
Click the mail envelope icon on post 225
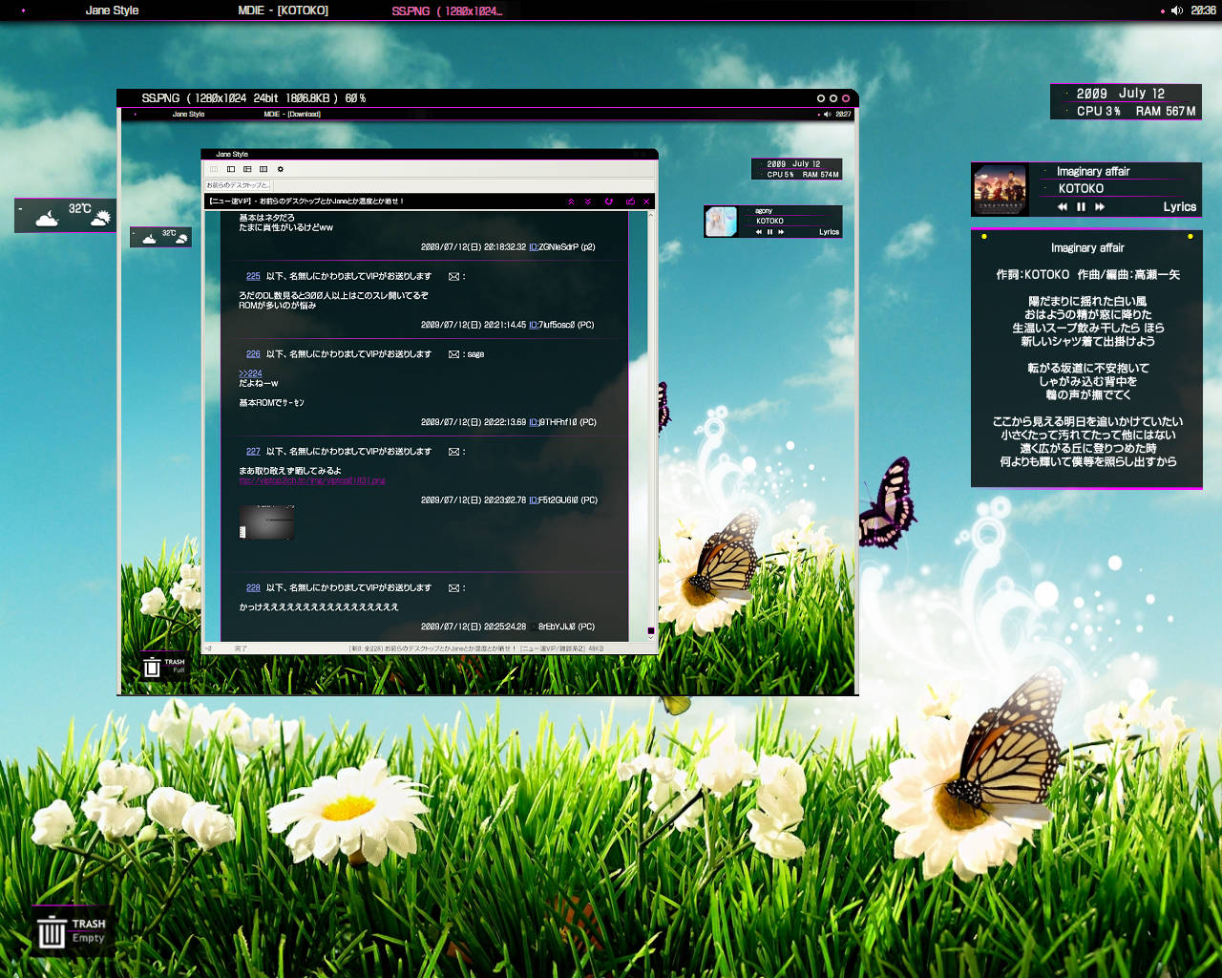click(x=454, y=276)
